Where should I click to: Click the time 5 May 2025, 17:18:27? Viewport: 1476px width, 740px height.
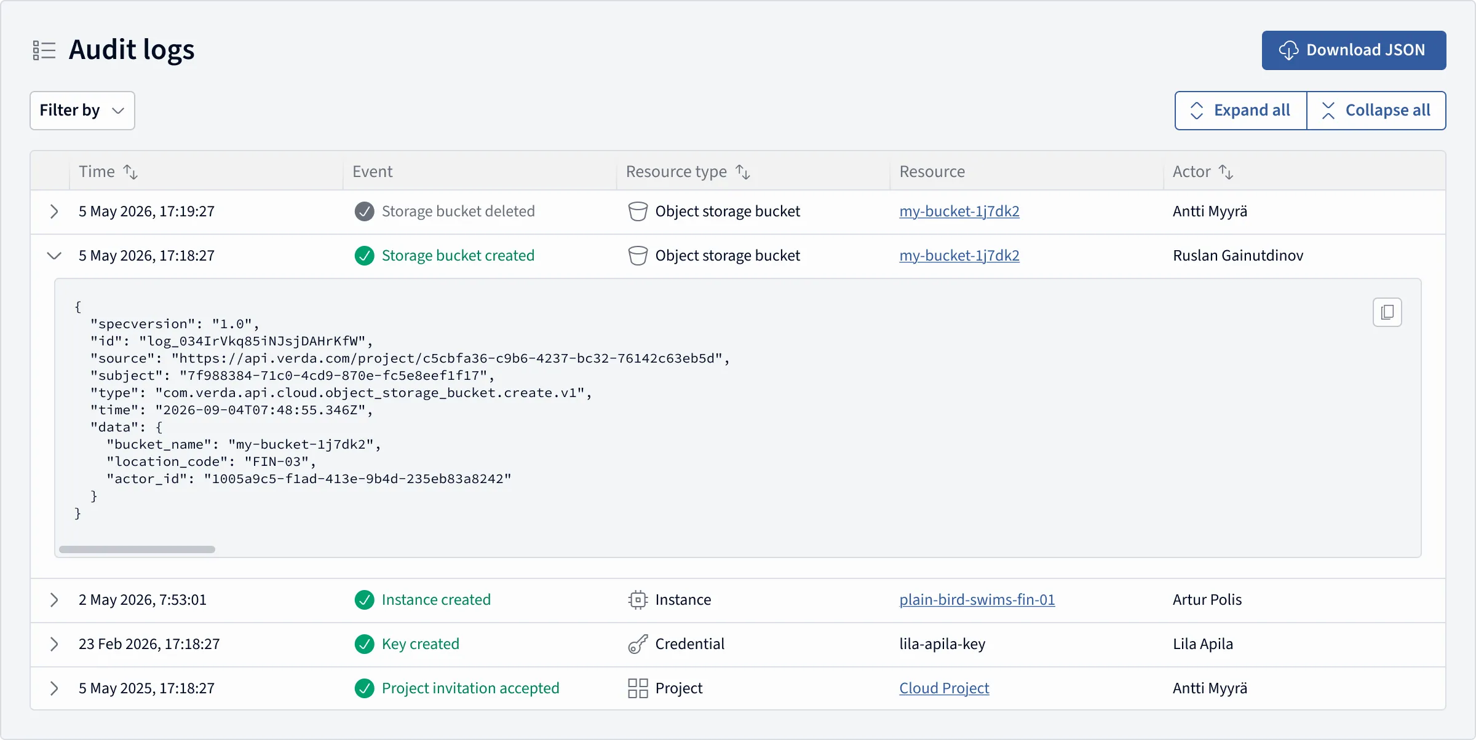click(x=146, y=688)
